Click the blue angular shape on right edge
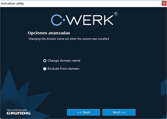 point(164,88)
